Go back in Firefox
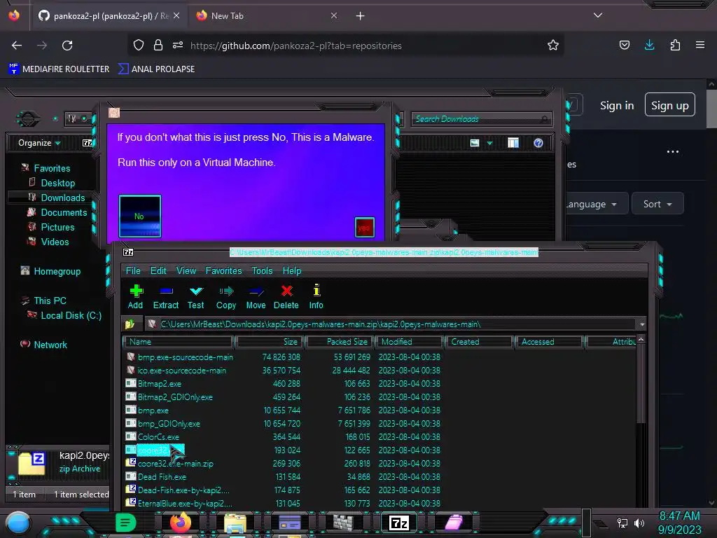 17,46
